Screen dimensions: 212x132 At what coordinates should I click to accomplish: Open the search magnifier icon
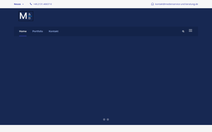click(183, 31)
